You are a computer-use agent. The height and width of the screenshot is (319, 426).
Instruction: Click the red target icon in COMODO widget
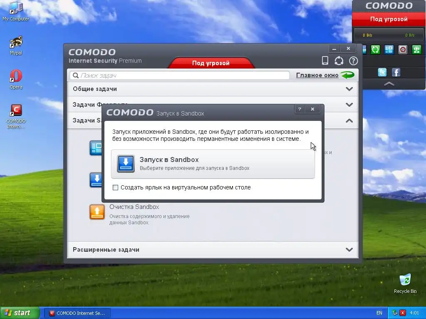pos(403,50)
